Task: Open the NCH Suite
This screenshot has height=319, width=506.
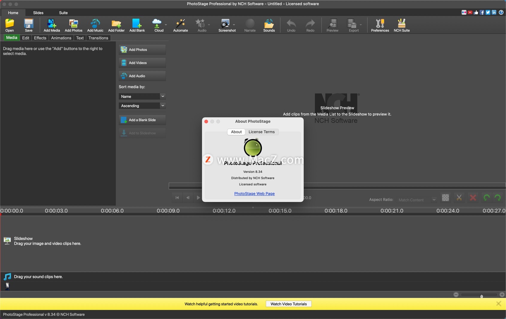Action: pos(402,25)
